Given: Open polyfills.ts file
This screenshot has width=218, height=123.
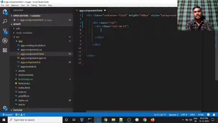Looking at the screenshot, I should [x=24, y=96].
